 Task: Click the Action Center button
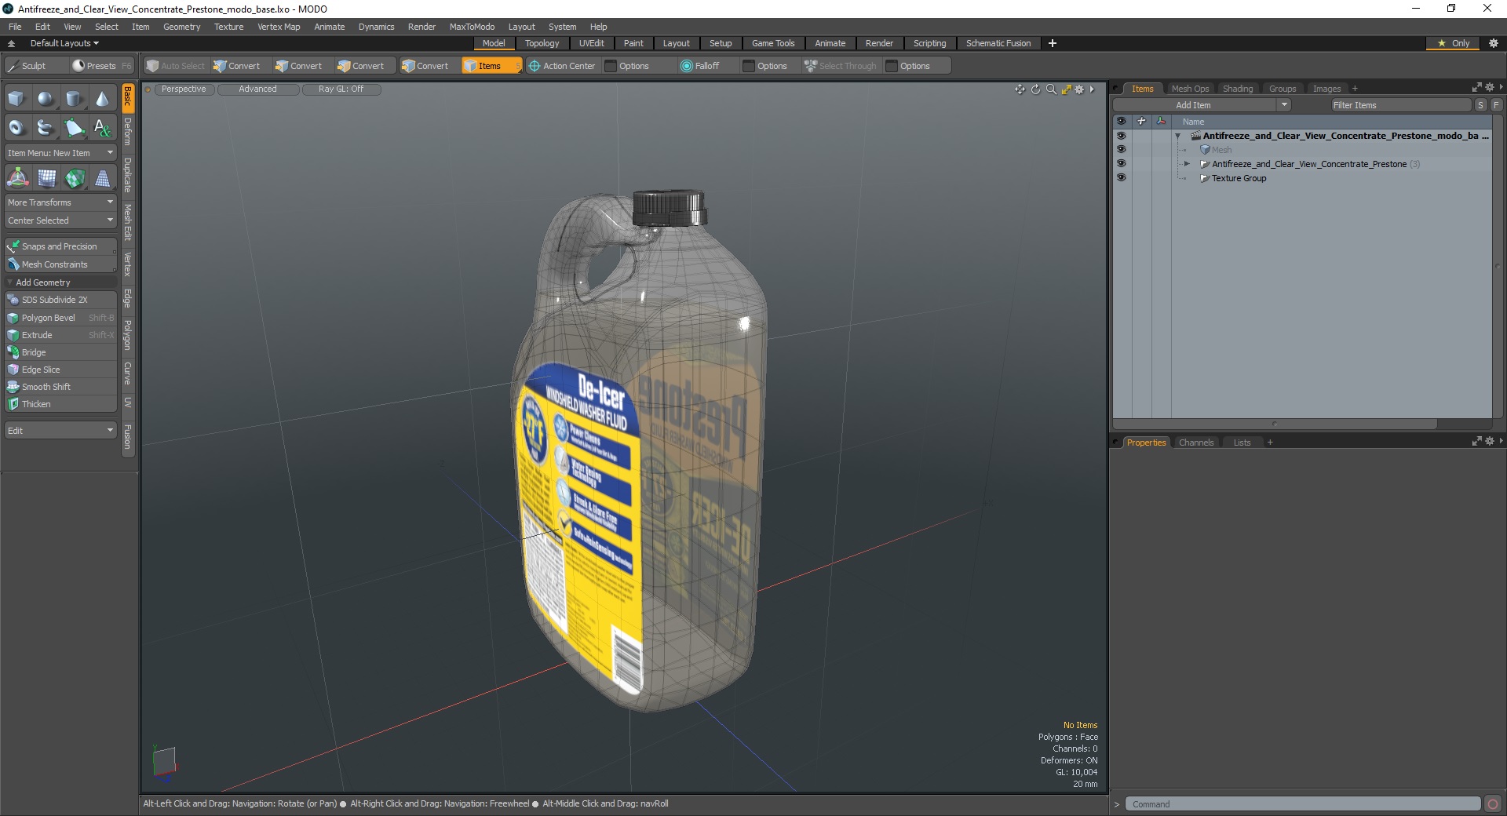pyautogui.click(x=562, y=66)
